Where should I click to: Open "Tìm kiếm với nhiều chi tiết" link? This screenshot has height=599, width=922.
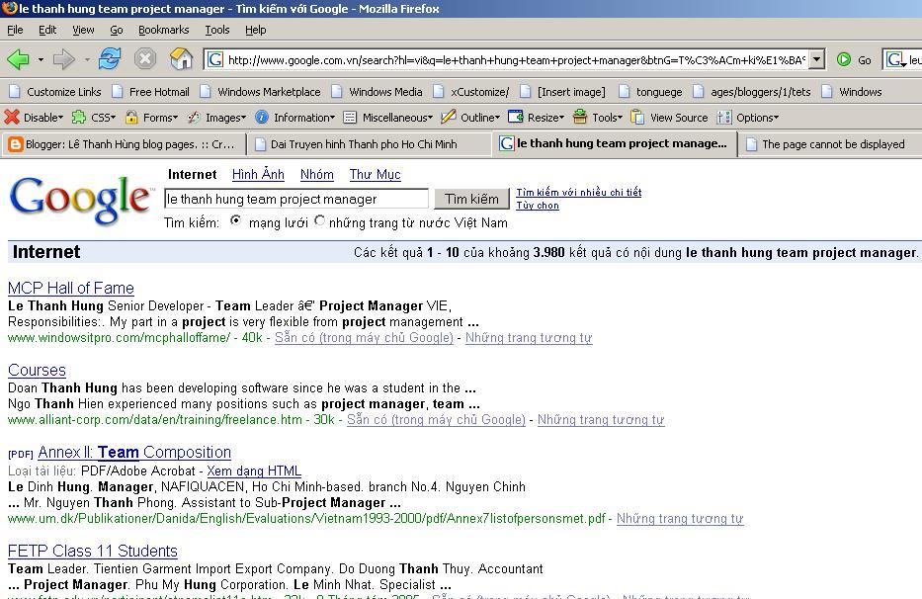pyautogui.click(x=579, y=192)
